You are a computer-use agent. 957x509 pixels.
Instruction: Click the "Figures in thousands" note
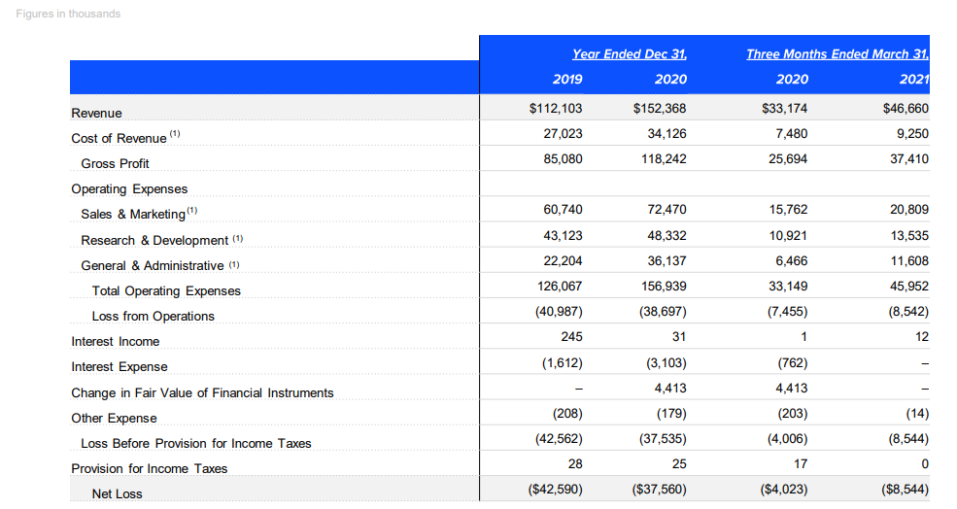pyautogui.click(x=69, y=14)
